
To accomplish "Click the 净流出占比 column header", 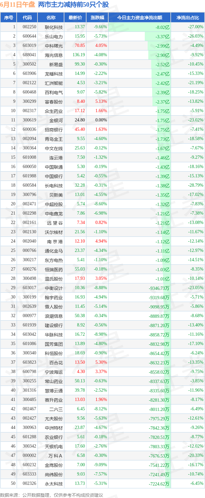I will click(188, 18).
